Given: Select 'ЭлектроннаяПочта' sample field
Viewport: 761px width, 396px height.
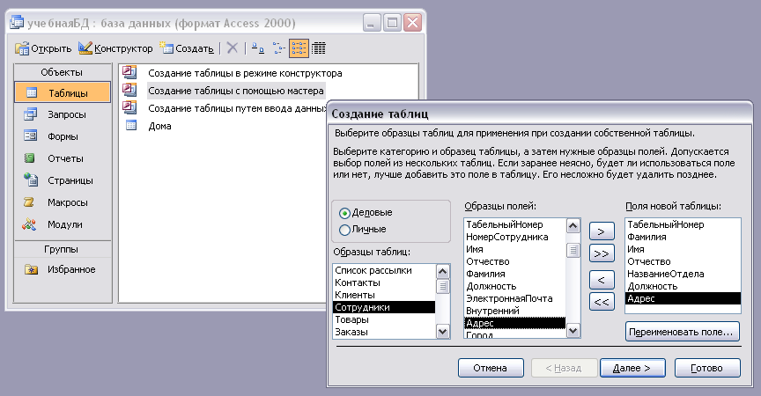Looking at the screenshot, I should (x=515, y=298).
